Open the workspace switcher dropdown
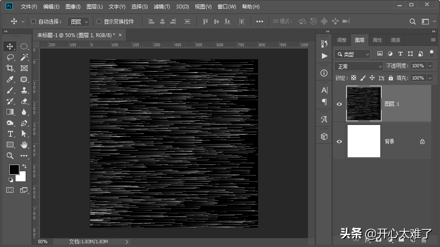 429,21
